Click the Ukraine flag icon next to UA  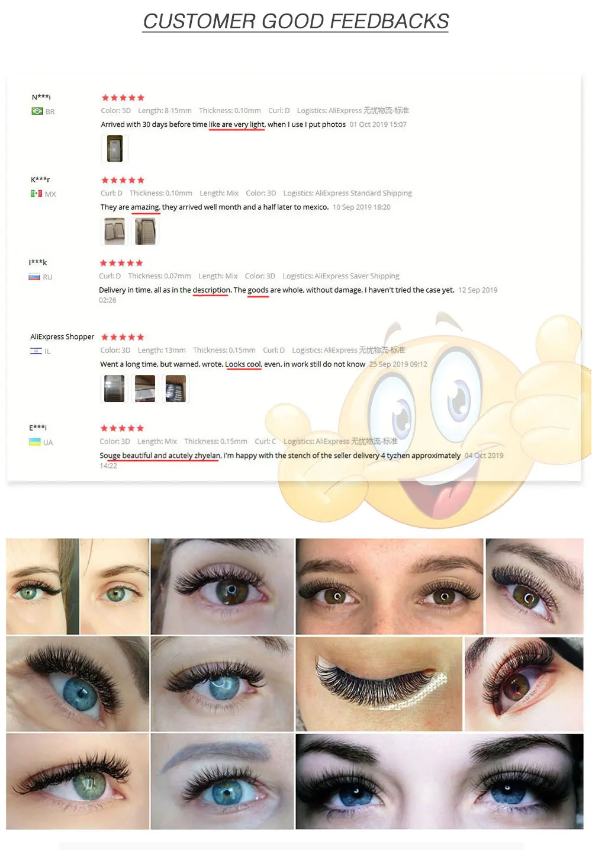[x=35, y=442]
